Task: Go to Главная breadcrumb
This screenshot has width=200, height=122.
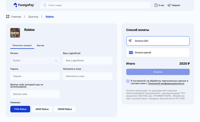Action: tap(16, 17)
